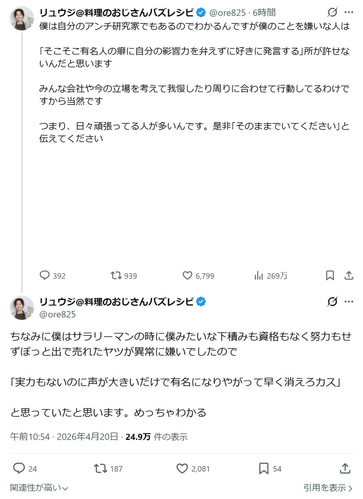
Task: Open profile avatar of the second tweet
Action: pyautogui.click(x=22, y=307)
